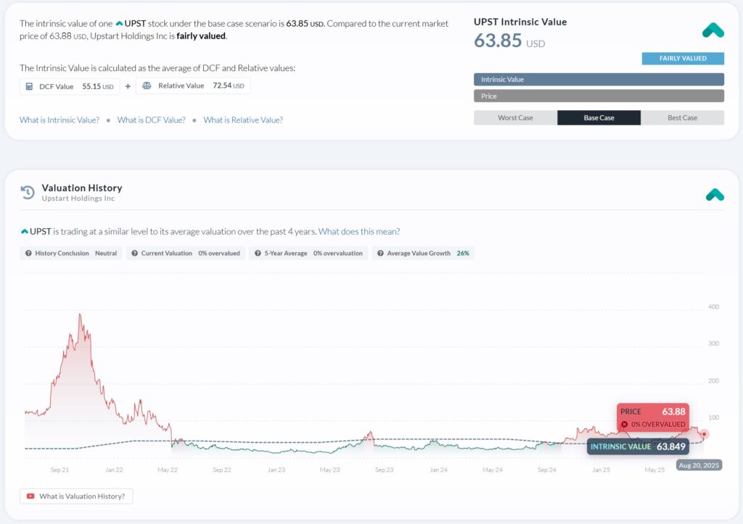Click the help icon beside Average Value Growth
Viewport: 743px width, 524px height.
[x=379, y=254]
